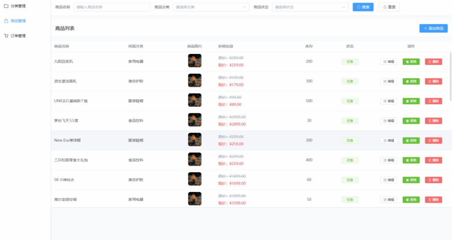Open 规格 for 茅台飞天53度

pos(411,121)
